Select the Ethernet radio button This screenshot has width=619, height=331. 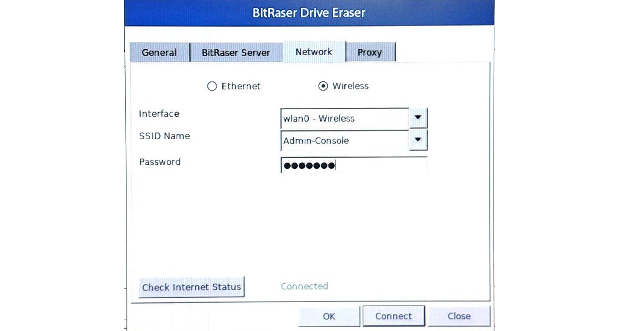click(x=212, y=86)
